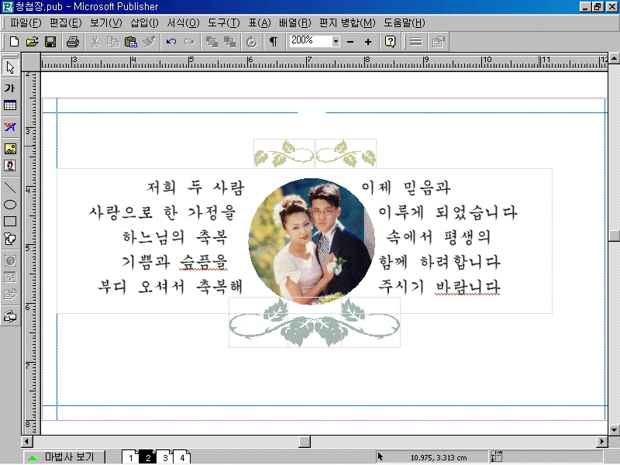Open the 삽입(I) menu
Screen dimensions: 620x465
144,23
